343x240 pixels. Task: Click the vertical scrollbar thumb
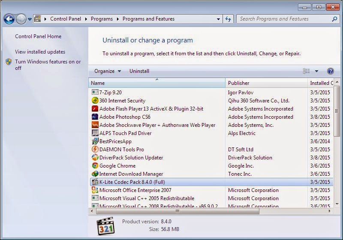(x=337, y=111)
